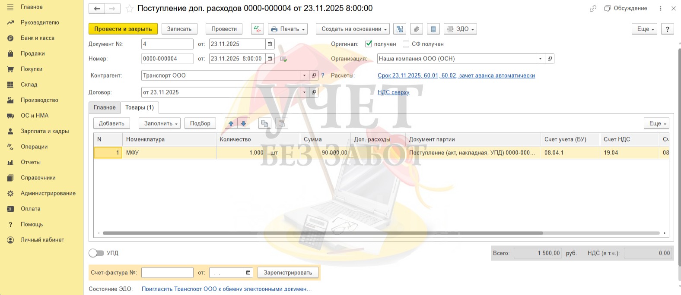Open Контрагент Транспорт ООО card icon
The image size is (681, 295).
[x=314, y=75]
